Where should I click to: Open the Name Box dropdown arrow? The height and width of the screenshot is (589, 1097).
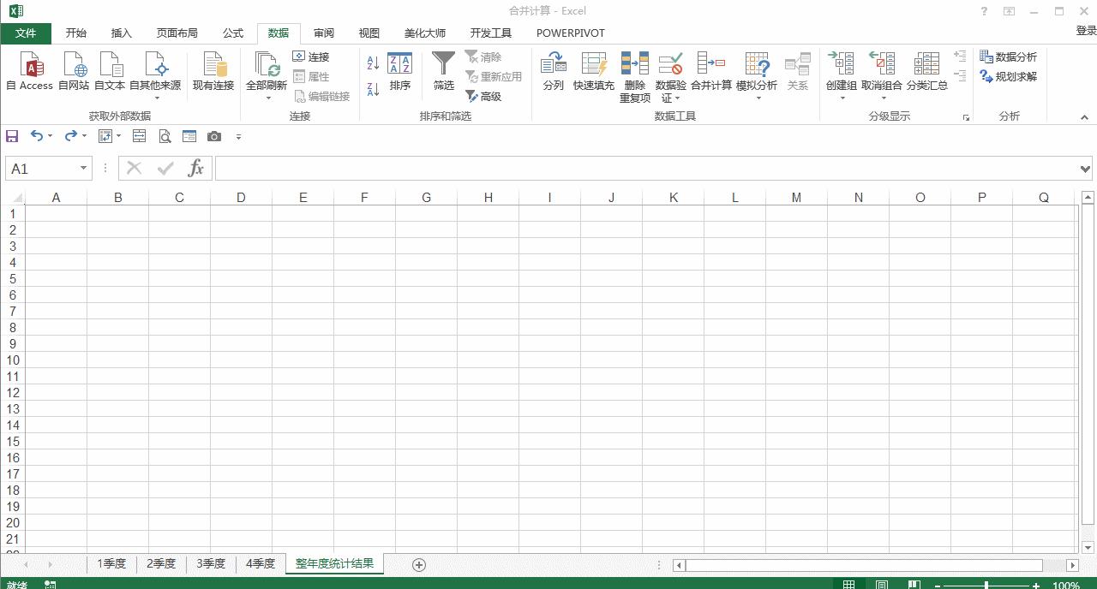pos(83,169)
